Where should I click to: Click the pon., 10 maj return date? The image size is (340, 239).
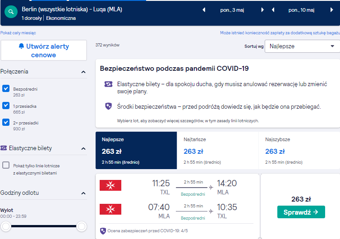(x=301, y=10)
